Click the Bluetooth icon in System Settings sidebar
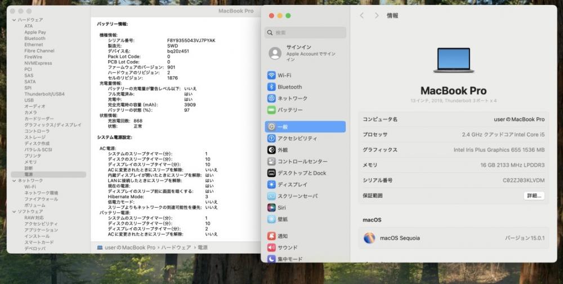 click(x=271, y=86)
